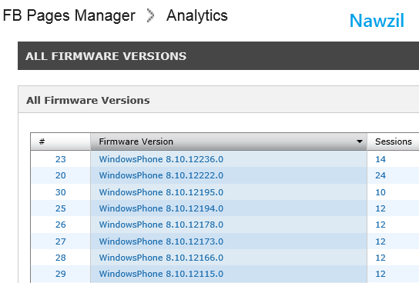The image size is (419, 283).
Task: Click sessions value 10 for 8.10.12195.0
Action: click(380, 192)
